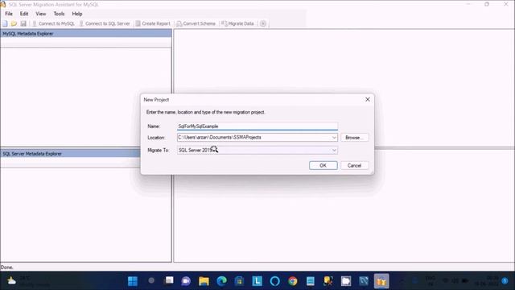Confirm the dialog with OK
The height and width of the screenshot is (290, 515).
click(323, 165)
